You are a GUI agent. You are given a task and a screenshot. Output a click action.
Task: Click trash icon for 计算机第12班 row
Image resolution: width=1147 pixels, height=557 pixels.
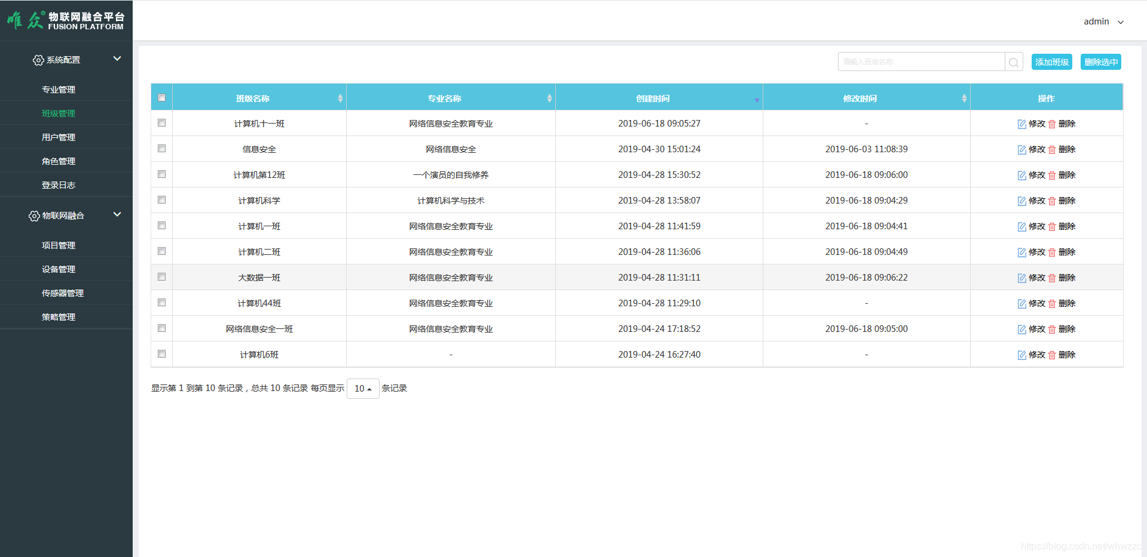pyautogui.click(x=1052, y=176)
